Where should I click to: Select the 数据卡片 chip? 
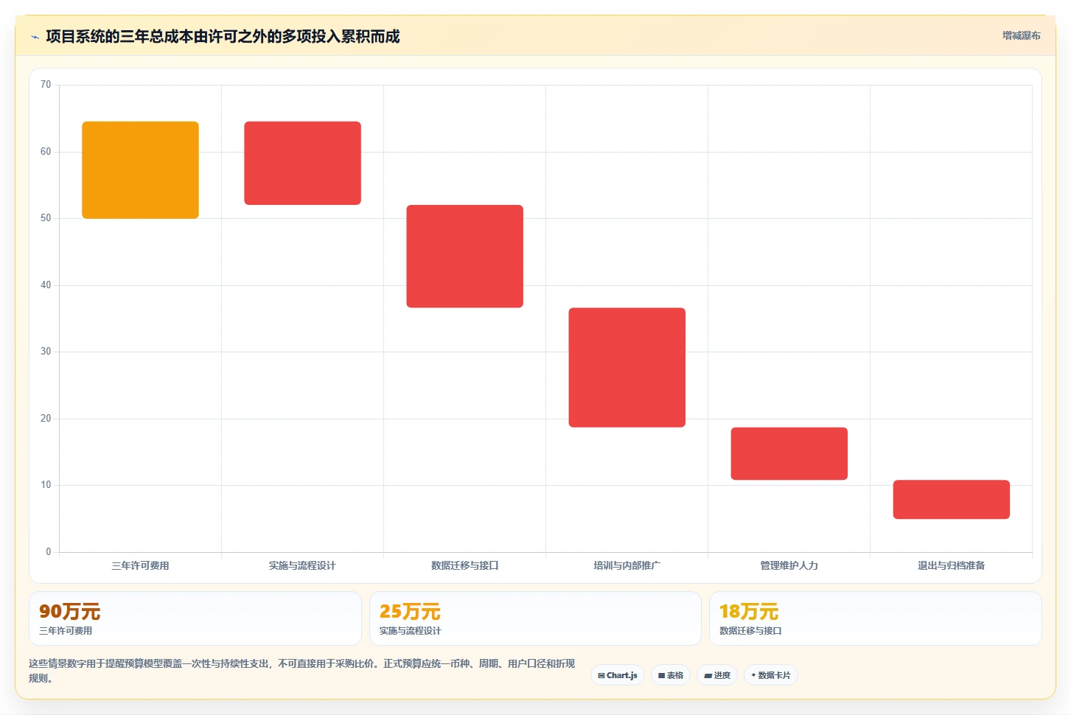[771, 675]
